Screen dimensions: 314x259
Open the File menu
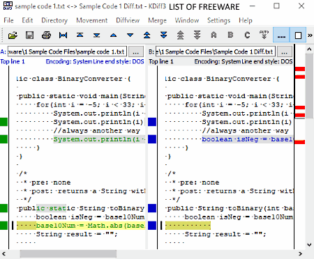(8, 20)
